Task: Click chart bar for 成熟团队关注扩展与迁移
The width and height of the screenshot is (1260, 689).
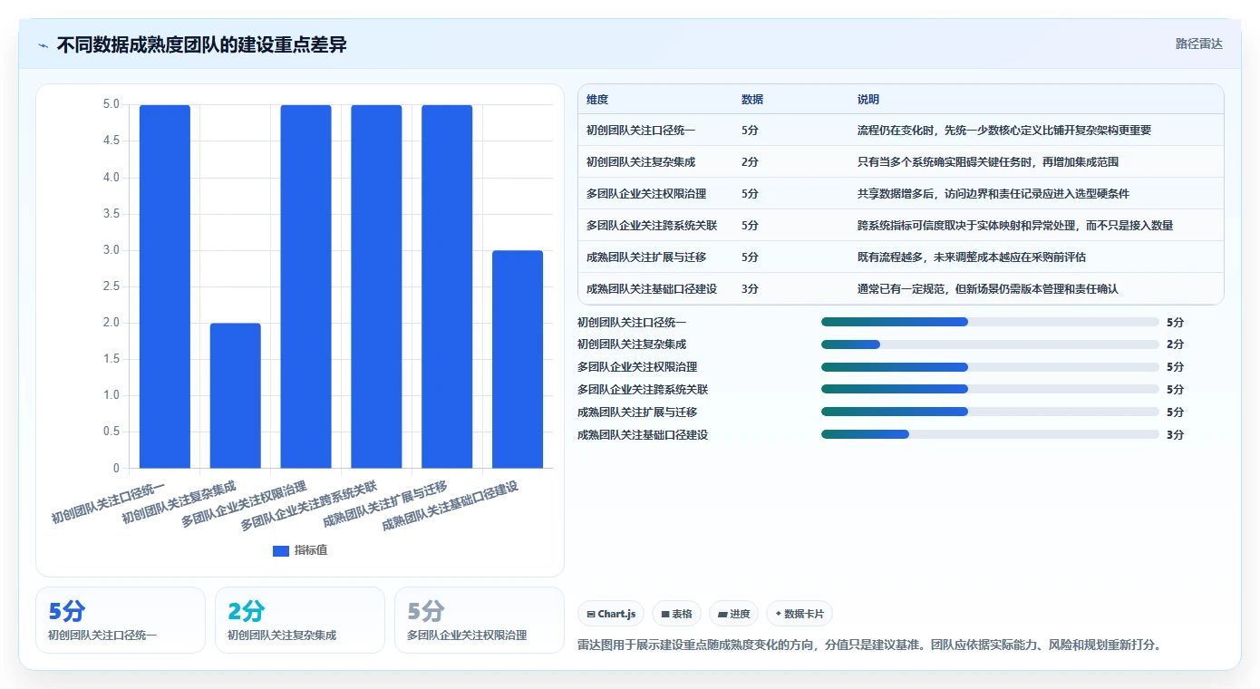Action: (447, 286)
